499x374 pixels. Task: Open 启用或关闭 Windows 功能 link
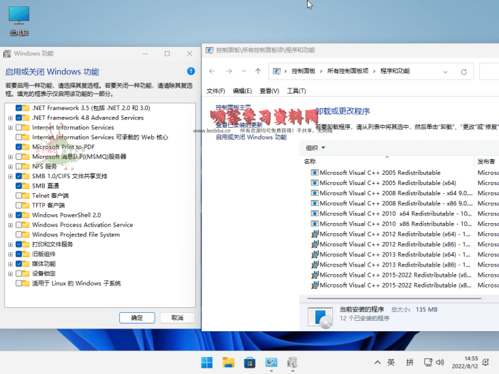pyautogui.click(x=251, y=137)
